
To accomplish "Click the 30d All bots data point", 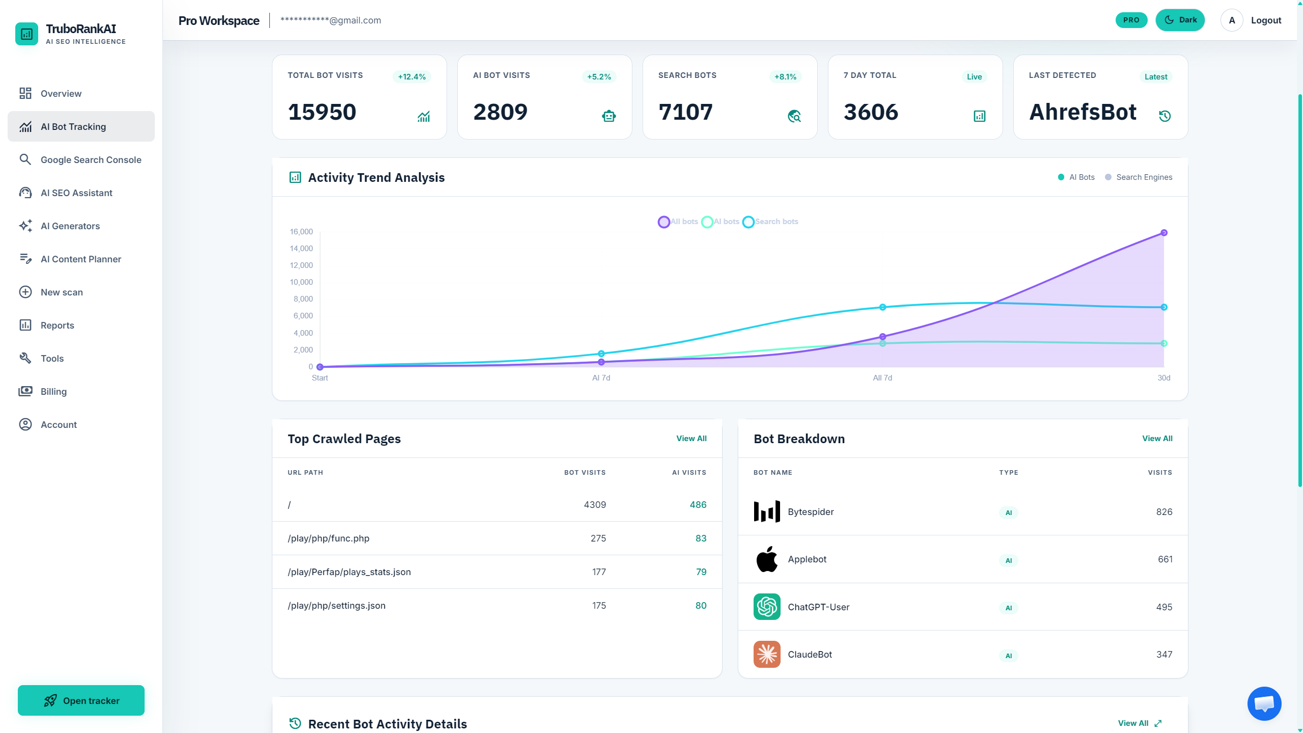I will click(x=1164, y=233).
